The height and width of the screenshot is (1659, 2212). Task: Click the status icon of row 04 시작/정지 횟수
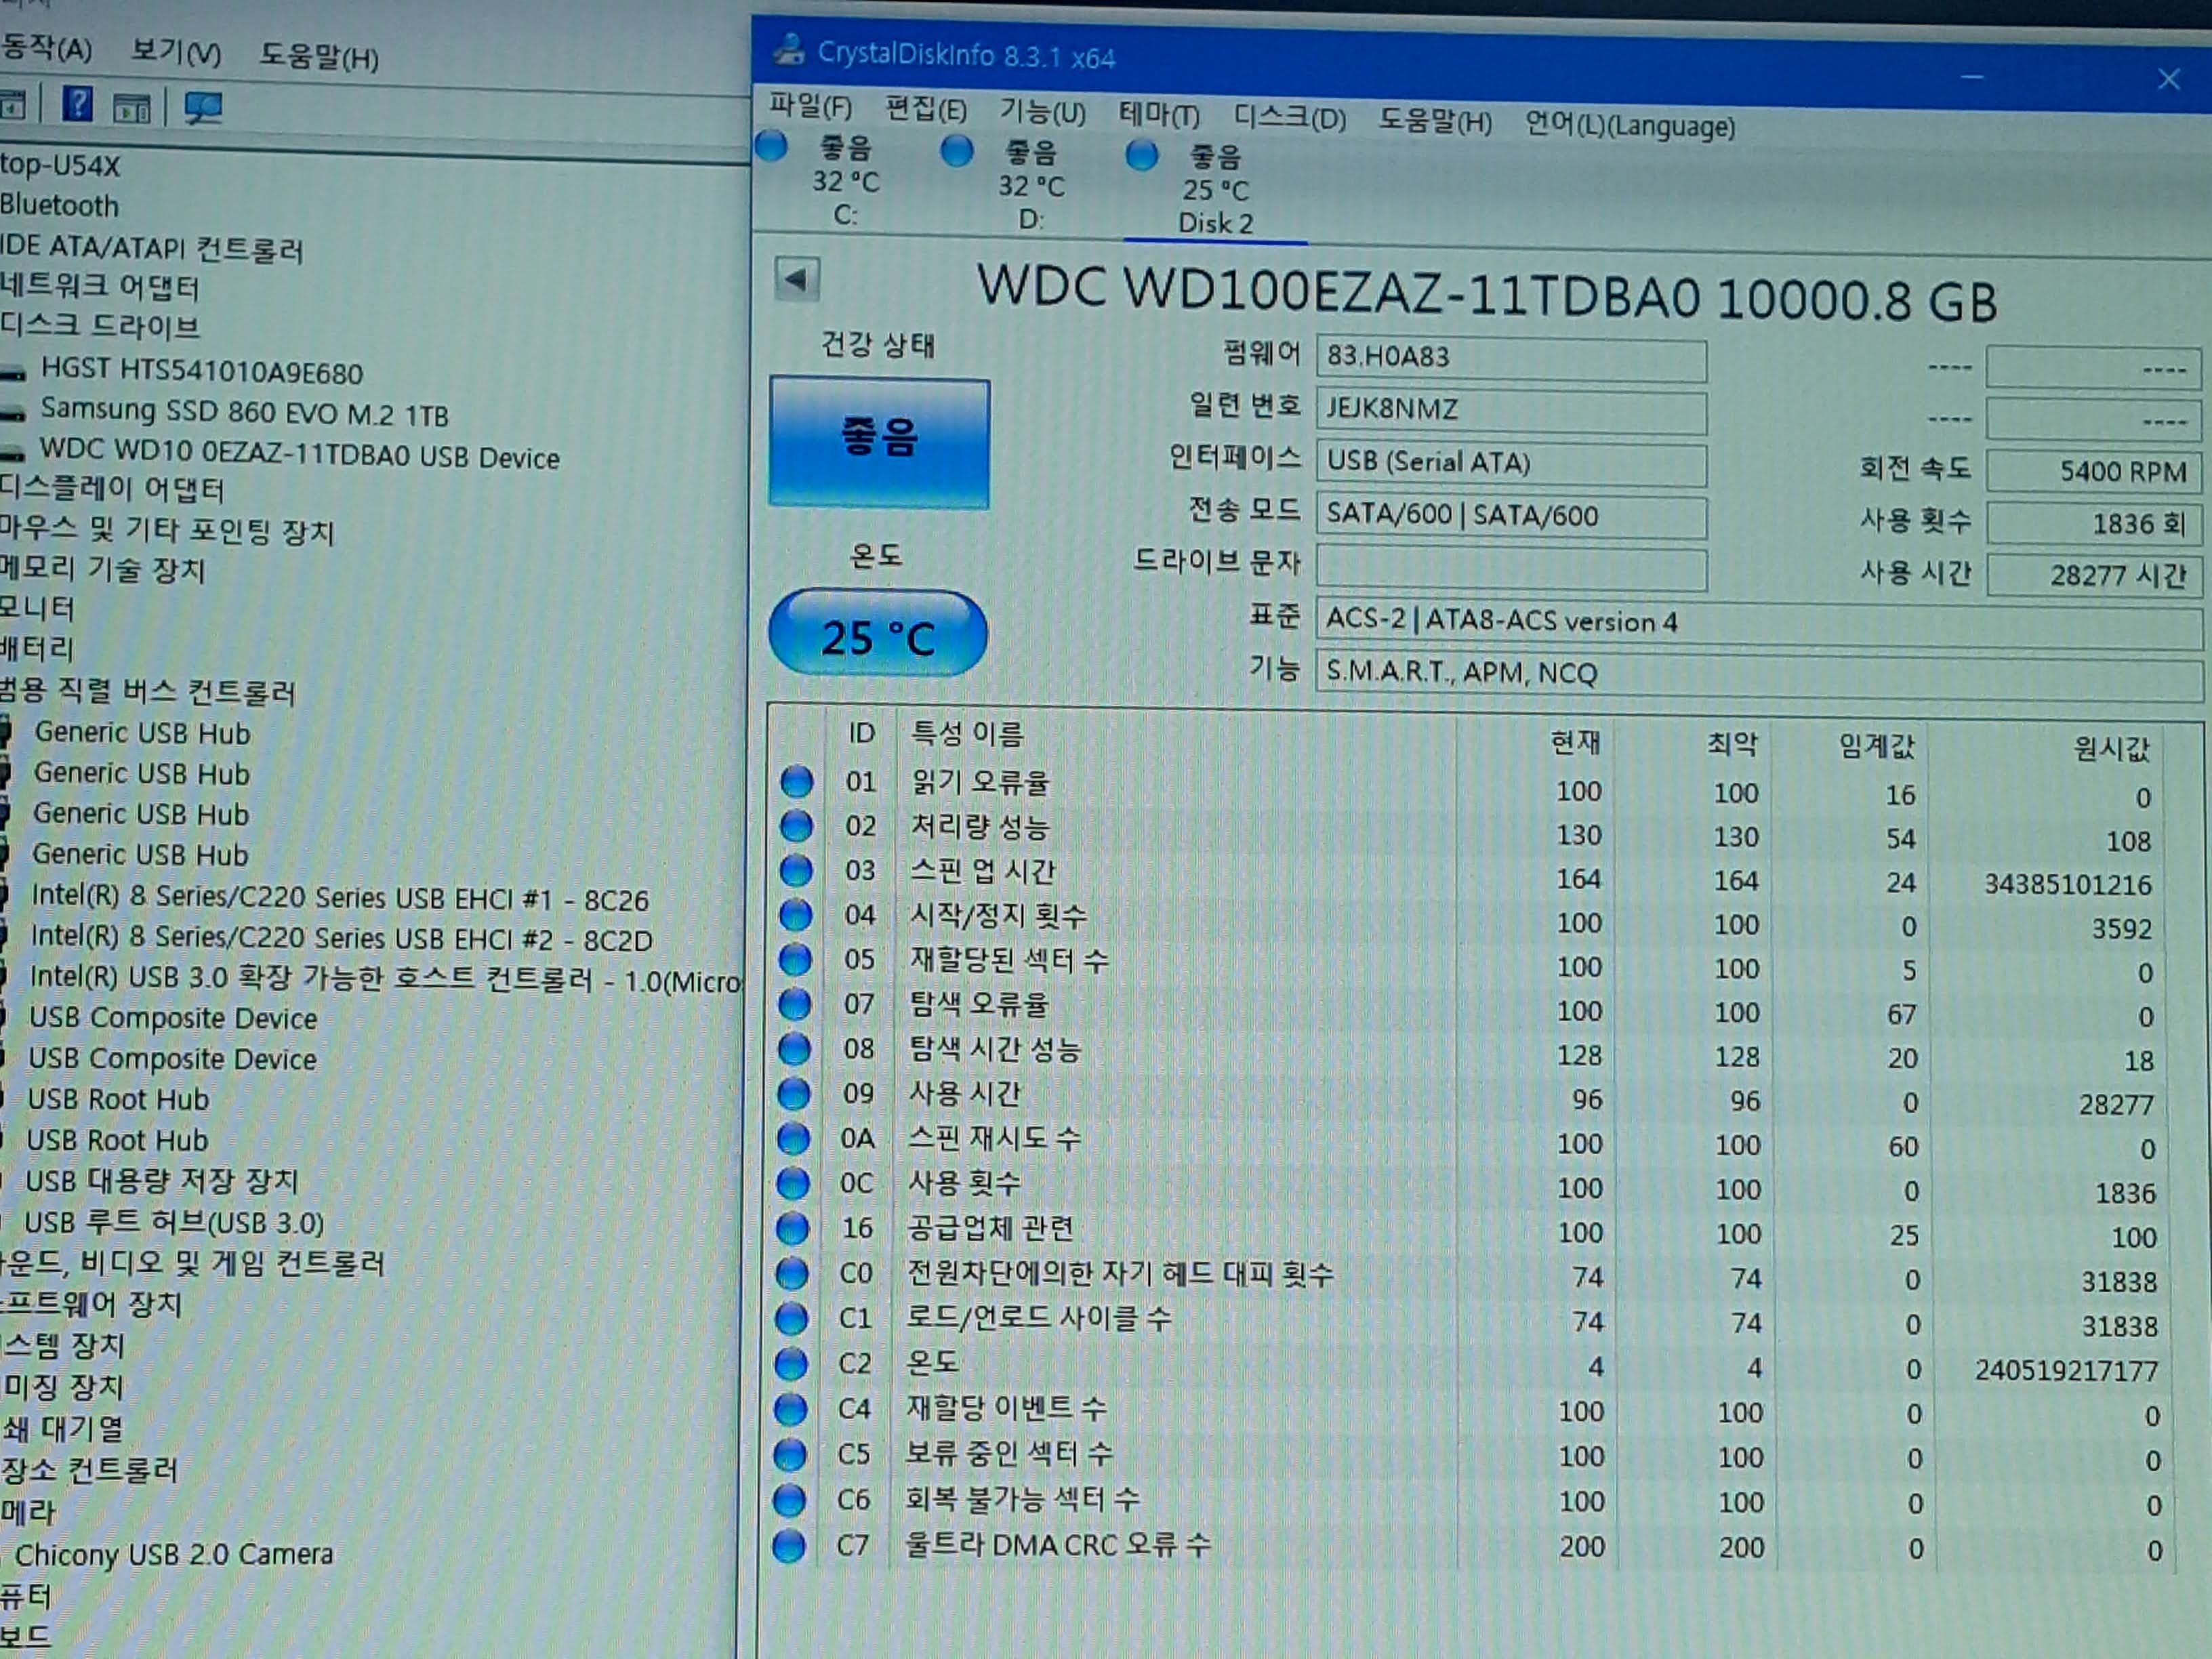point(796,914)
